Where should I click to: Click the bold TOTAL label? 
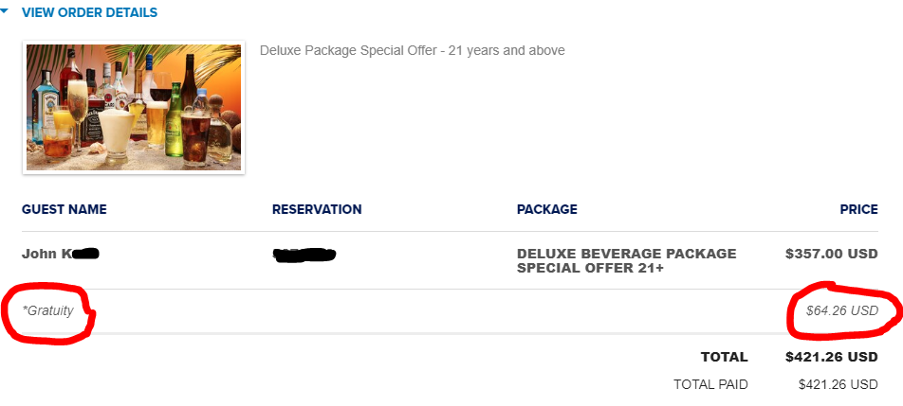click(x=725, y=357)
